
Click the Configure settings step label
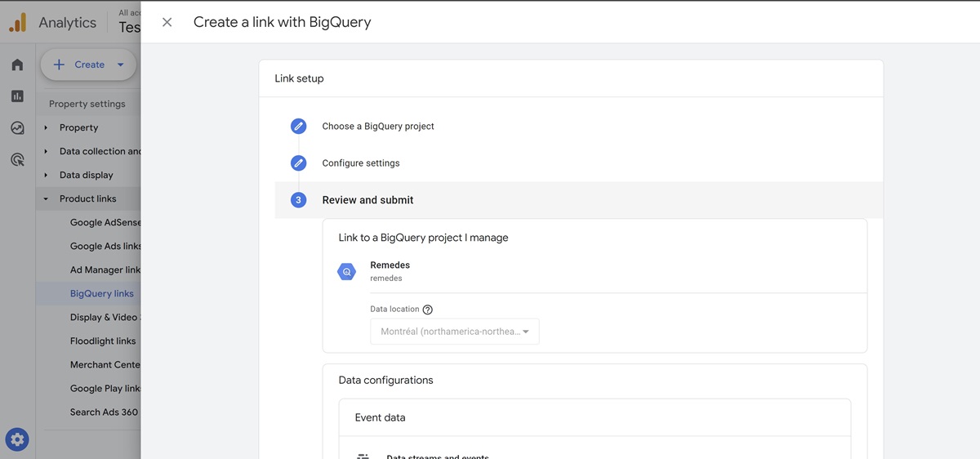coord(361,163)
